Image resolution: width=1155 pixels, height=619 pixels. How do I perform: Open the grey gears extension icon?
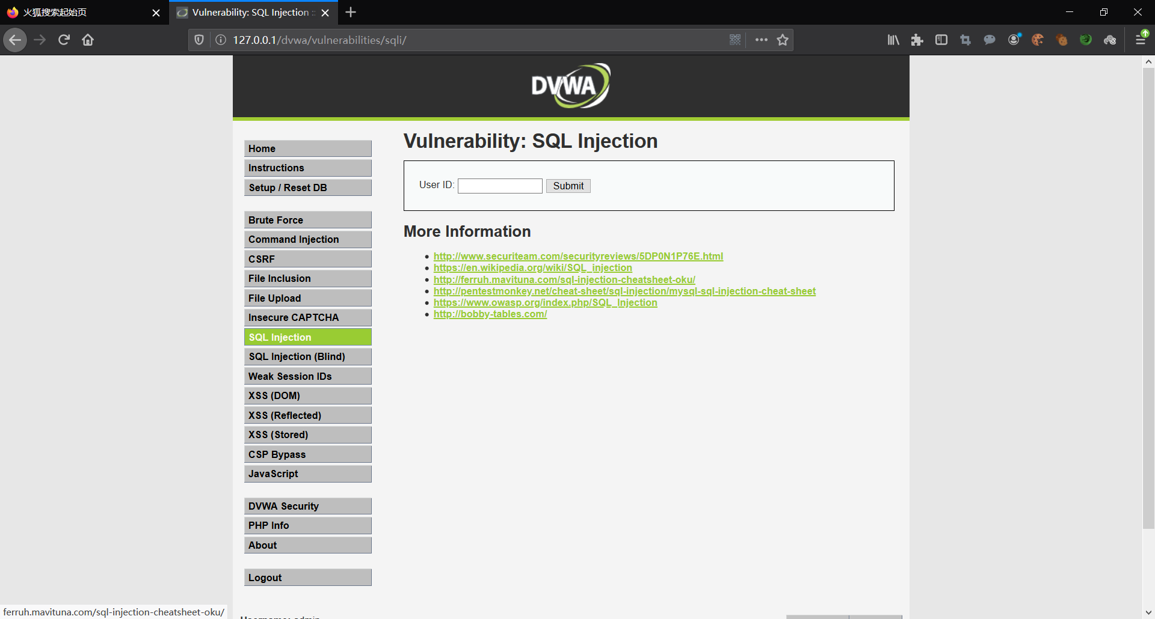[1110, 40]
